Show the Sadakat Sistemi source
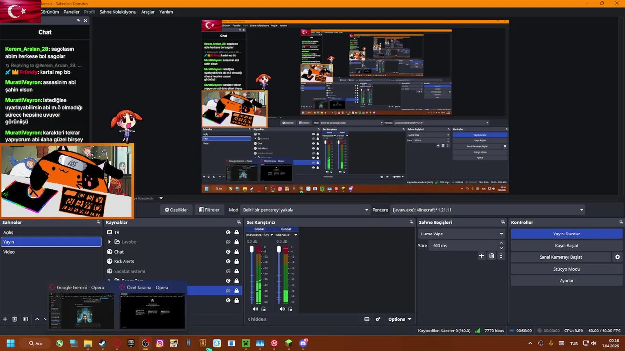Image resolution: width=625 pixels, height=351 pixels. (228, 272)
